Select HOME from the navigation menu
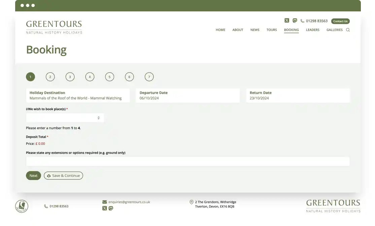 pos(220,30)
